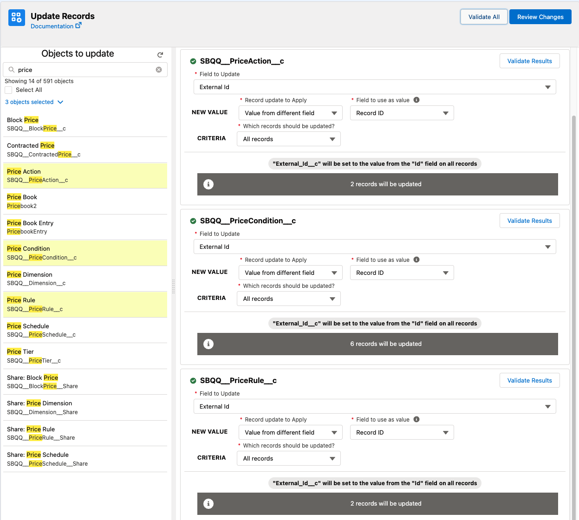Viewport: 579px width, 520px height.
Task: Open PriceCondition All records criteria dropdown
Action: coord(289,299)
